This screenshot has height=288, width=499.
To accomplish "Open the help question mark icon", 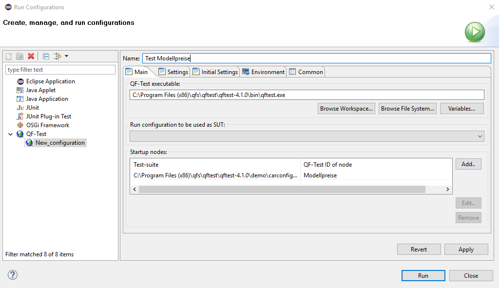I will [13, 275].
